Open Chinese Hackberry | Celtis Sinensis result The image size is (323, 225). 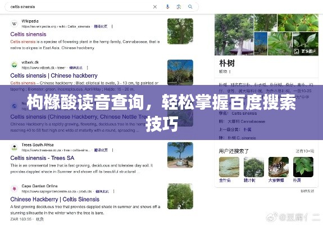[x=55, y=199]
